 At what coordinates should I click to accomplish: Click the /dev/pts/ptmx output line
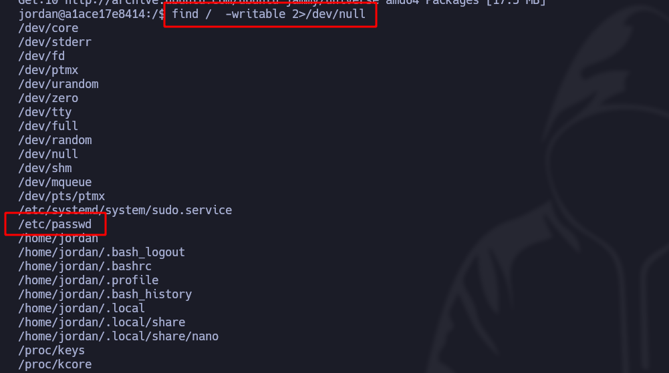click(x=61, y=196)
